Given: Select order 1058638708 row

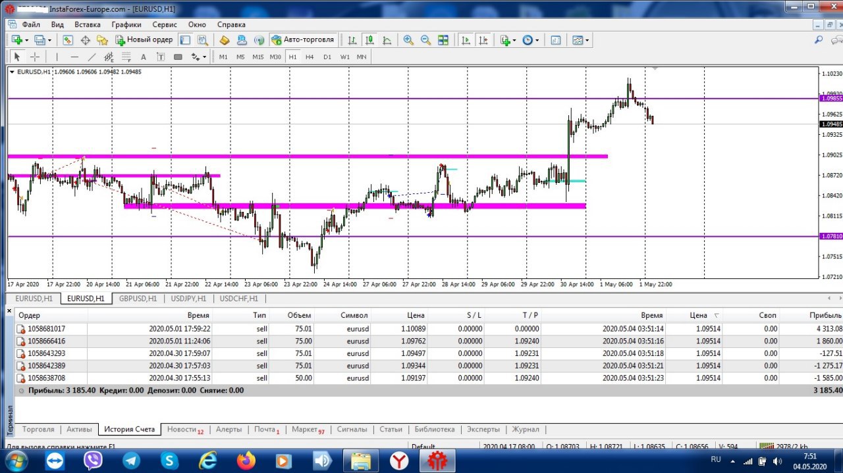Looking at the screenshot, I should click(x=428, y=378).
